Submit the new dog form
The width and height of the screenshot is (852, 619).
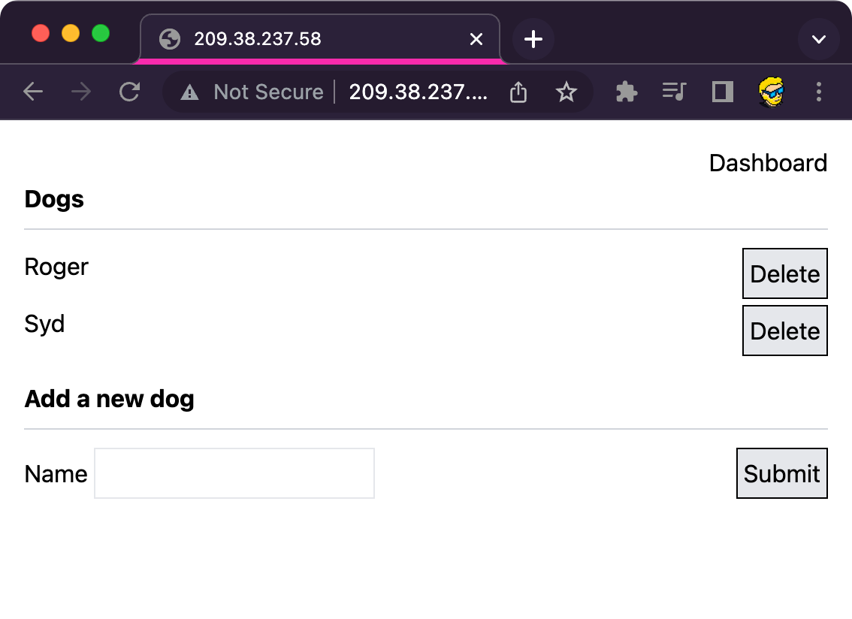781,473
